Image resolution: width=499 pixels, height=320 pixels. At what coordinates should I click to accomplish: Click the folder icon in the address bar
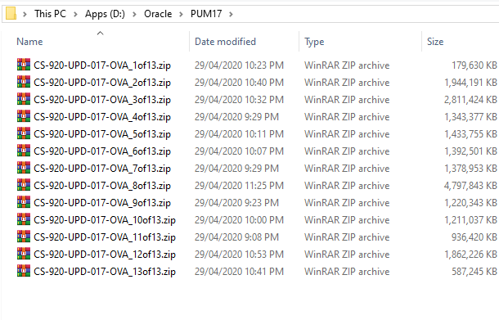pos(11,14)
